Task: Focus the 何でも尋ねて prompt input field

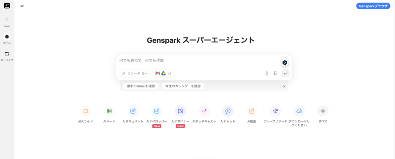Action: point(199,60)
